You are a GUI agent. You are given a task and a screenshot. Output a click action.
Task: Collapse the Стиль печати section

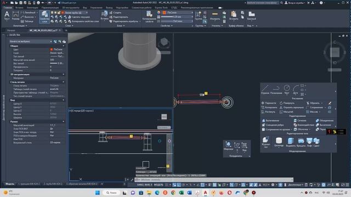coord(64,82)
